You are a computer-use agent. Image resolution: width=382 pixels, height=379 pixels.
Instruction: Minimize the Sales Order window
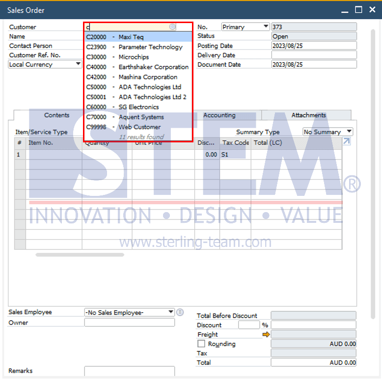coord(345,10)
